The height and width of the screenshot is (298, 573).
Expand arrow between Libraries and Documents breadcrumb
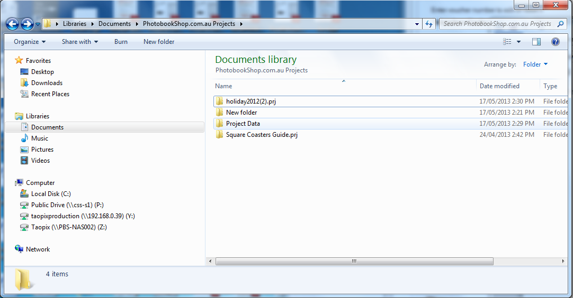tap(93, 24)
